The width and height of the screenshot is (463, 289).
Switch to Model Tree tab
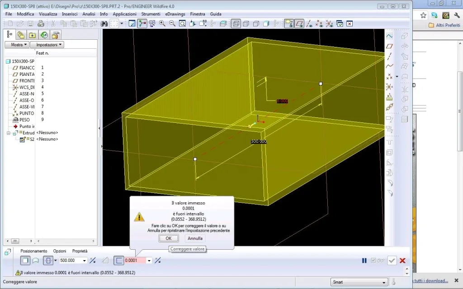(x=9, y=35)
